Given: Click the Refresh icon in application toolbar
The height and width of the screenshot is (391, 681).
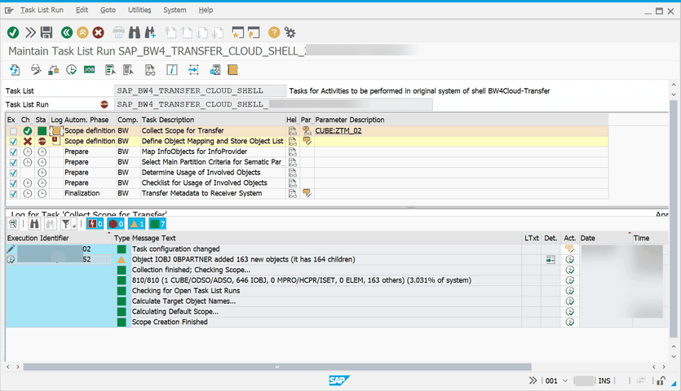Looking at the screenshot, I should 15,70.
